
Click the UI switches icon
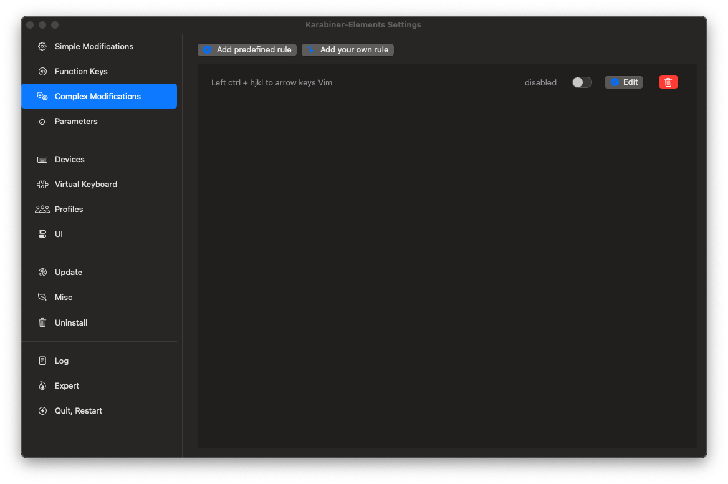pos(42,234)
